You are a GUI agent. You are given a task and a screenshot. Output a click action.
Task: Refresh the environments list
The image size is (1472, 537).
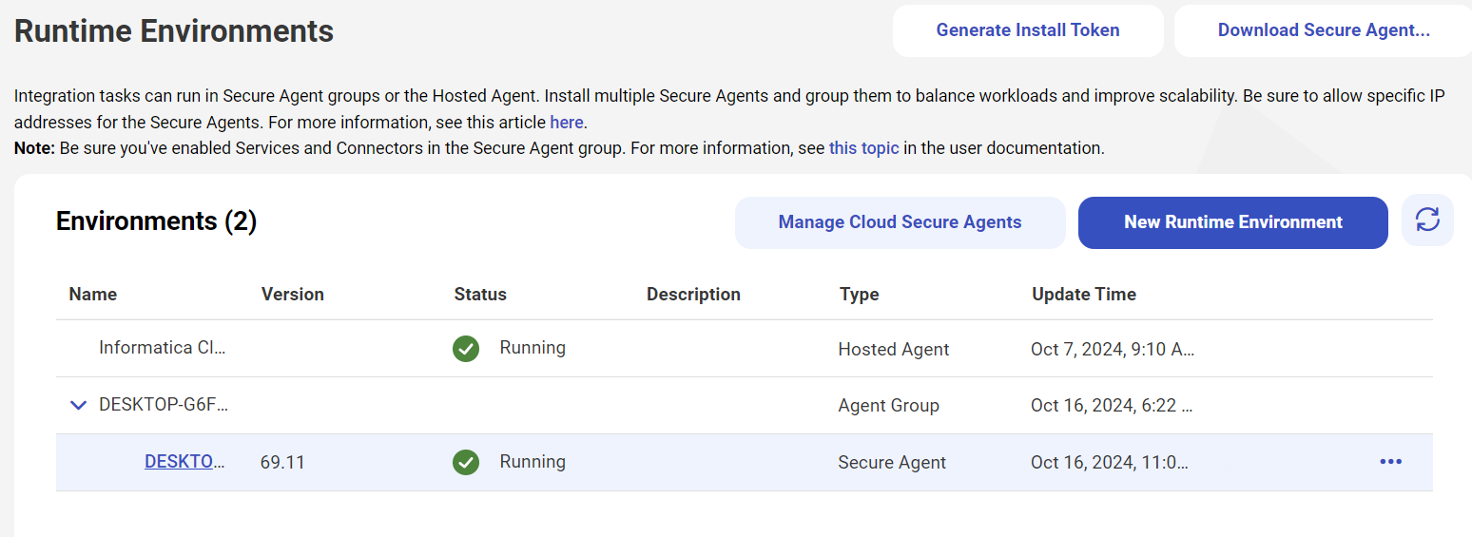click(x=1427, y=221)
